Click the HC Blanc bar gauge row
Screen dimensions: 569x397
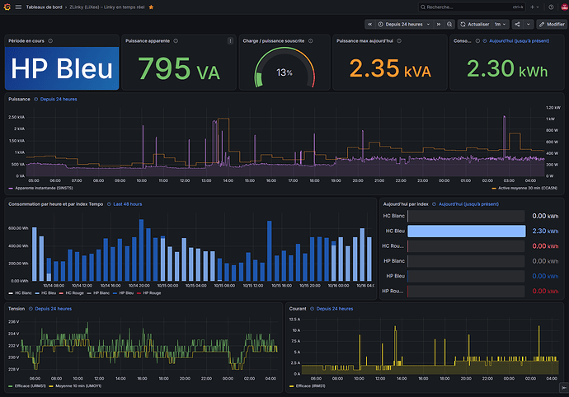[x=466, y=216]
